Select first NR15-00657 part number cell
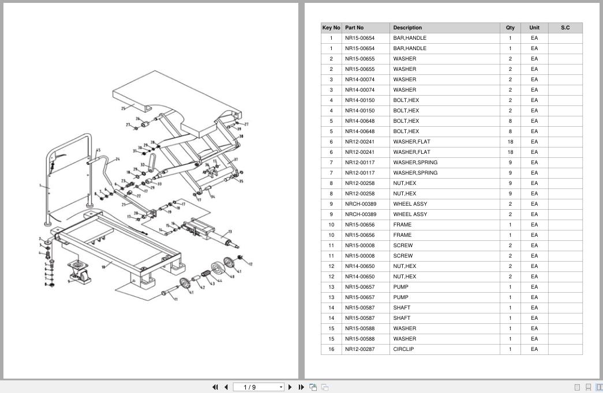 (366, 287)
